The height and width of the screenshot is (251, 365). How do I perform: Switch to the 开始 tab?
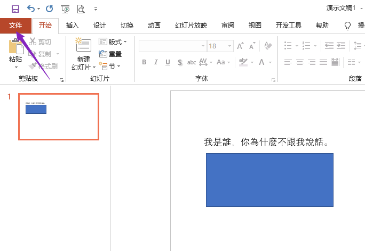(45, 26)
